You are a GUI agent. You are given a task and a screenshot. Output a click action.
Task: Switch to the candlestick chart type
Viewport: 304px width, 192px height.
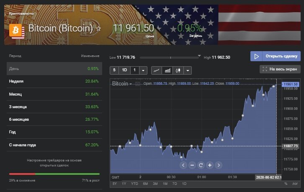[x=178, y=70]
